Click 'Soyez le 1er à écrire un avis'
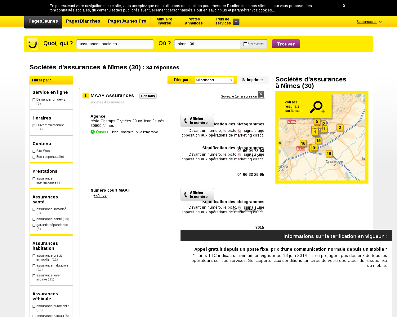The width and height of the screenshot is (397, 317). [243, 96]
